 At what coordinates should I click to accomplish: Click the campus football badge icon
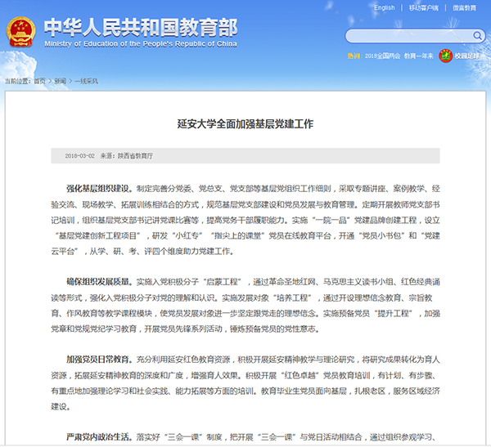[446, 56]
